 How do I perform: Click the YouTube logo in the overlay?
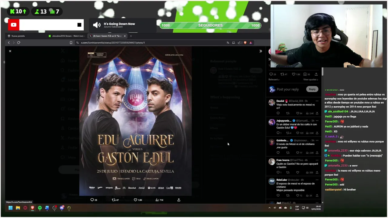14,25
